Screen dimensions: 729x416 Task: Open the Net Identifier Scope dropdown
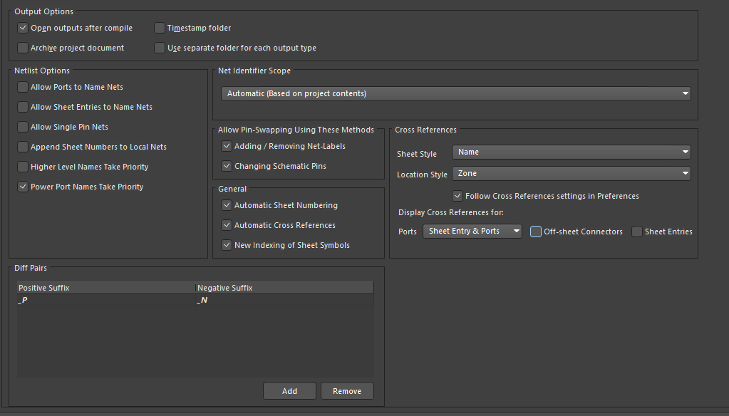point(455,93)
